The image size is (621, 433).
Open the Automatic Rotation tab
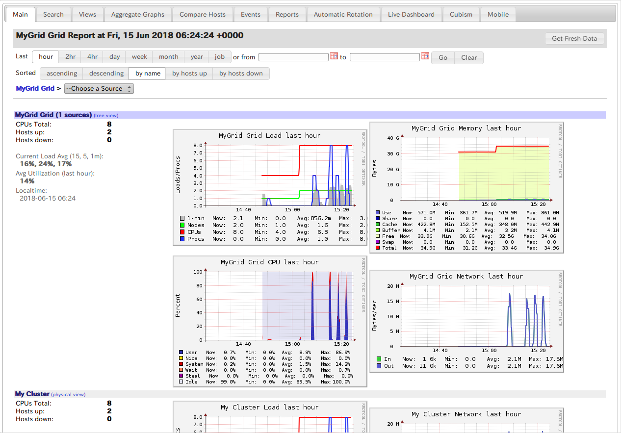343,14
